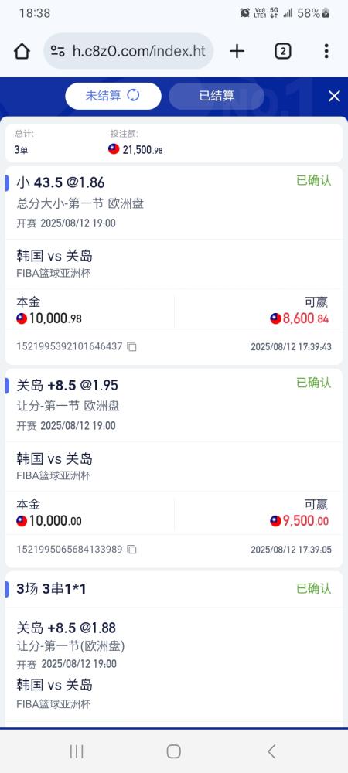Tap Android recent apps navigation button
This screenshot has height=773, width=348.
[77, 751]
